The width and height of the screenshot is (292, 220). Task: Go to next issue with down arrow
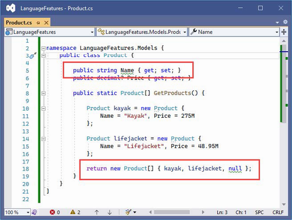(x=110, y=212)
